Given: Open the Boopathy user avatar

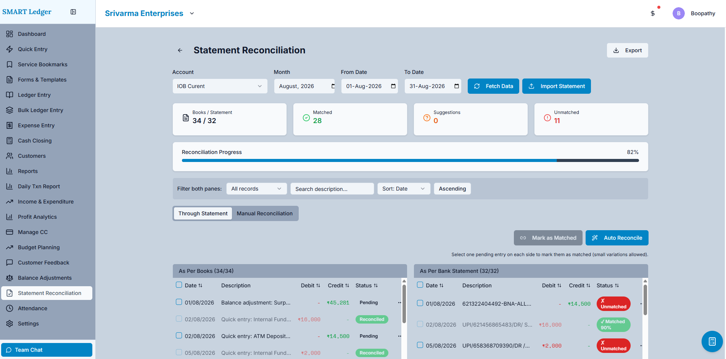Looking at the screenshot, I should point(678,13).
